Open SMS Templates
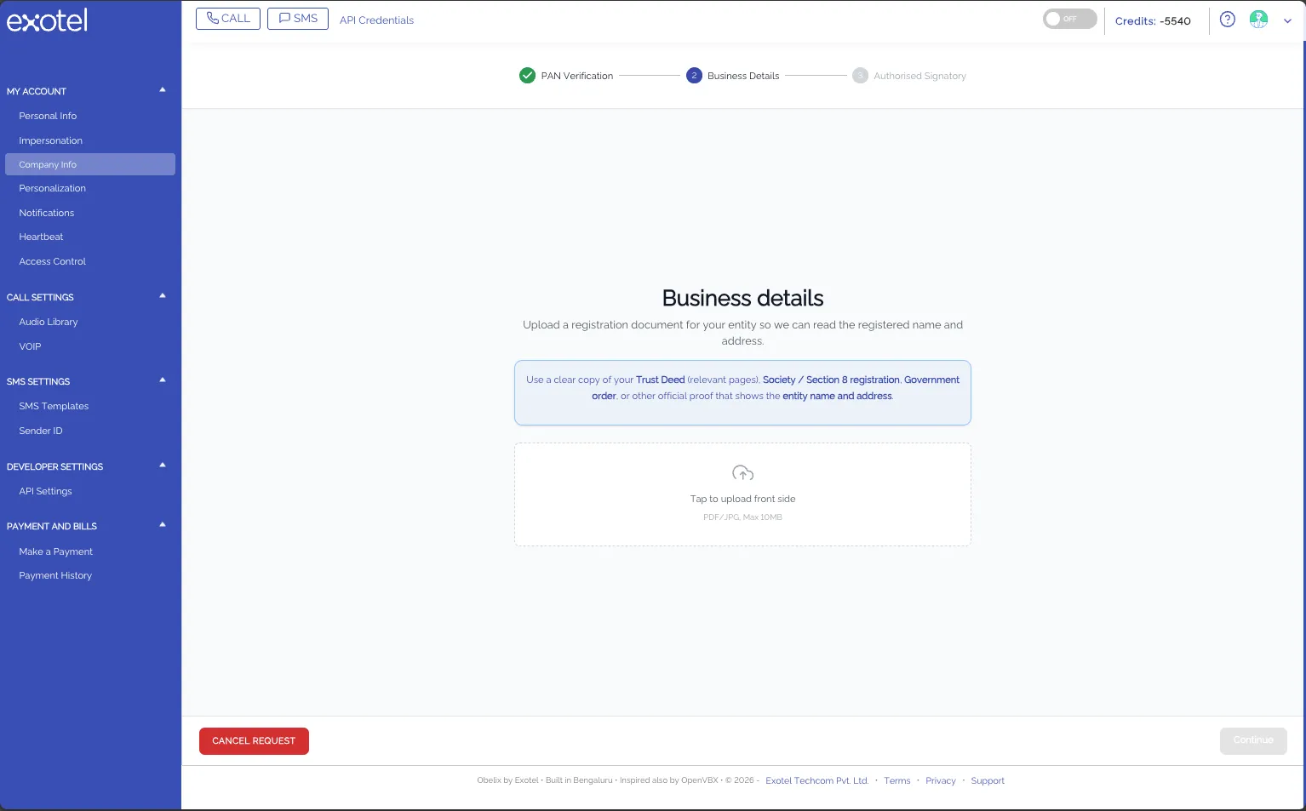1306x811 pixels. click(54, 406)
